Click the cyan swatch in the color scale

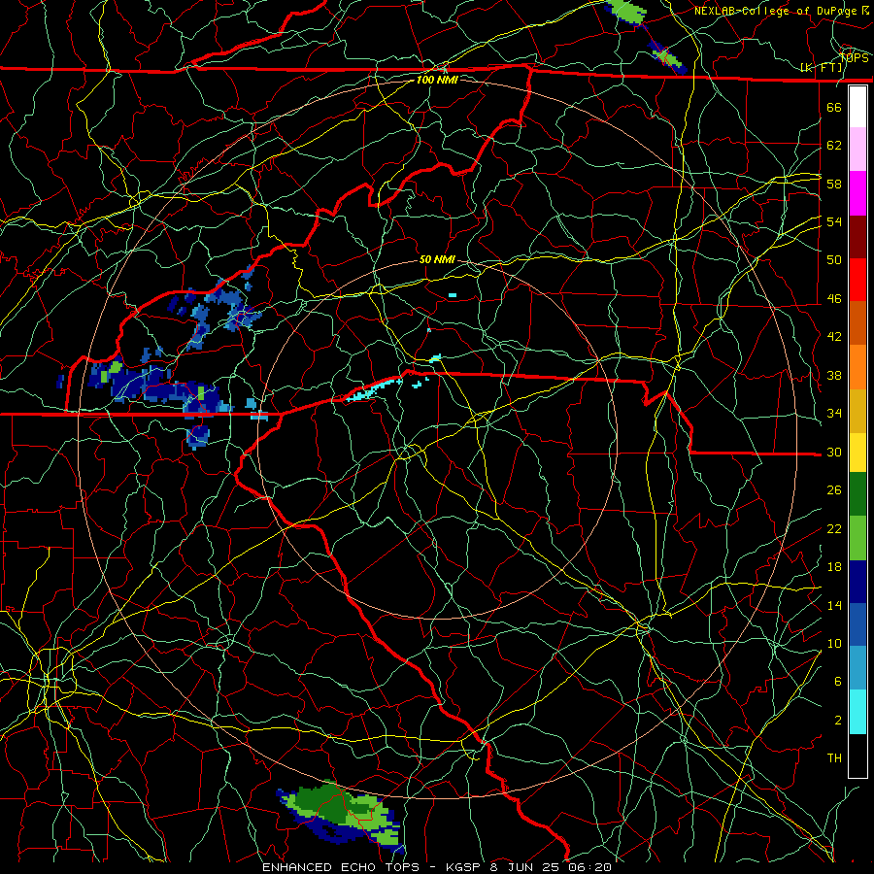point(857,712)
